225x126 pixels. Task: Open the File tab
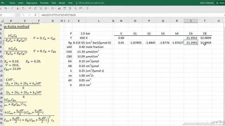[2, 3]
